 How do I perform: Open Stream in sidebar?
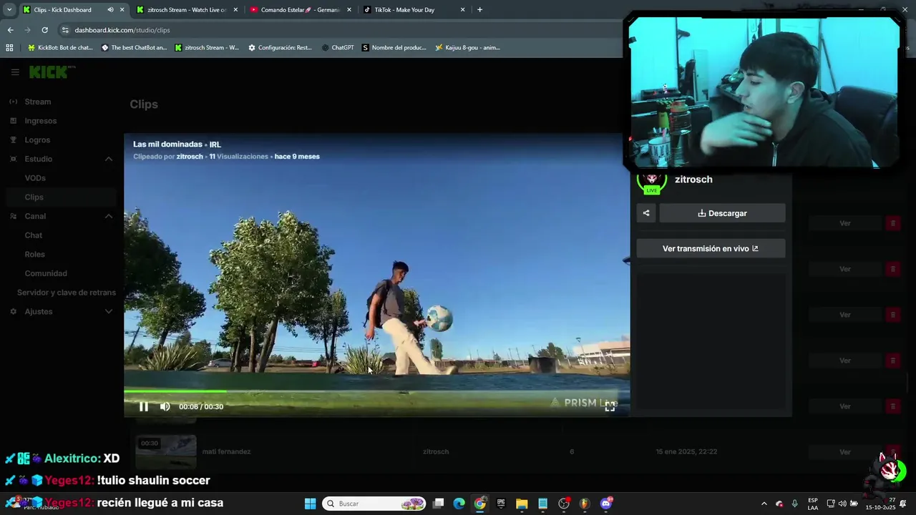click(38, 102)
